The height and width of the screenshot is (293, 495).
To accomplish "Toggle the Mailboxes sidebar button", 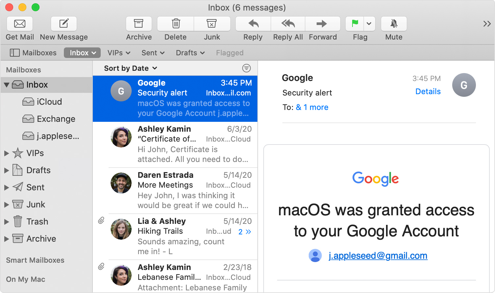I will (33, 53).
